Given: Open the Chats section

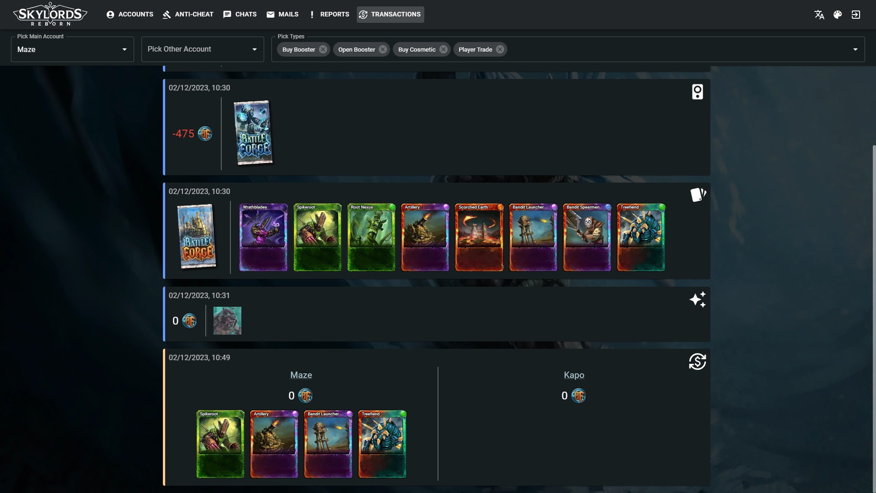Looking at the screenshot, I should pos(240,15).
